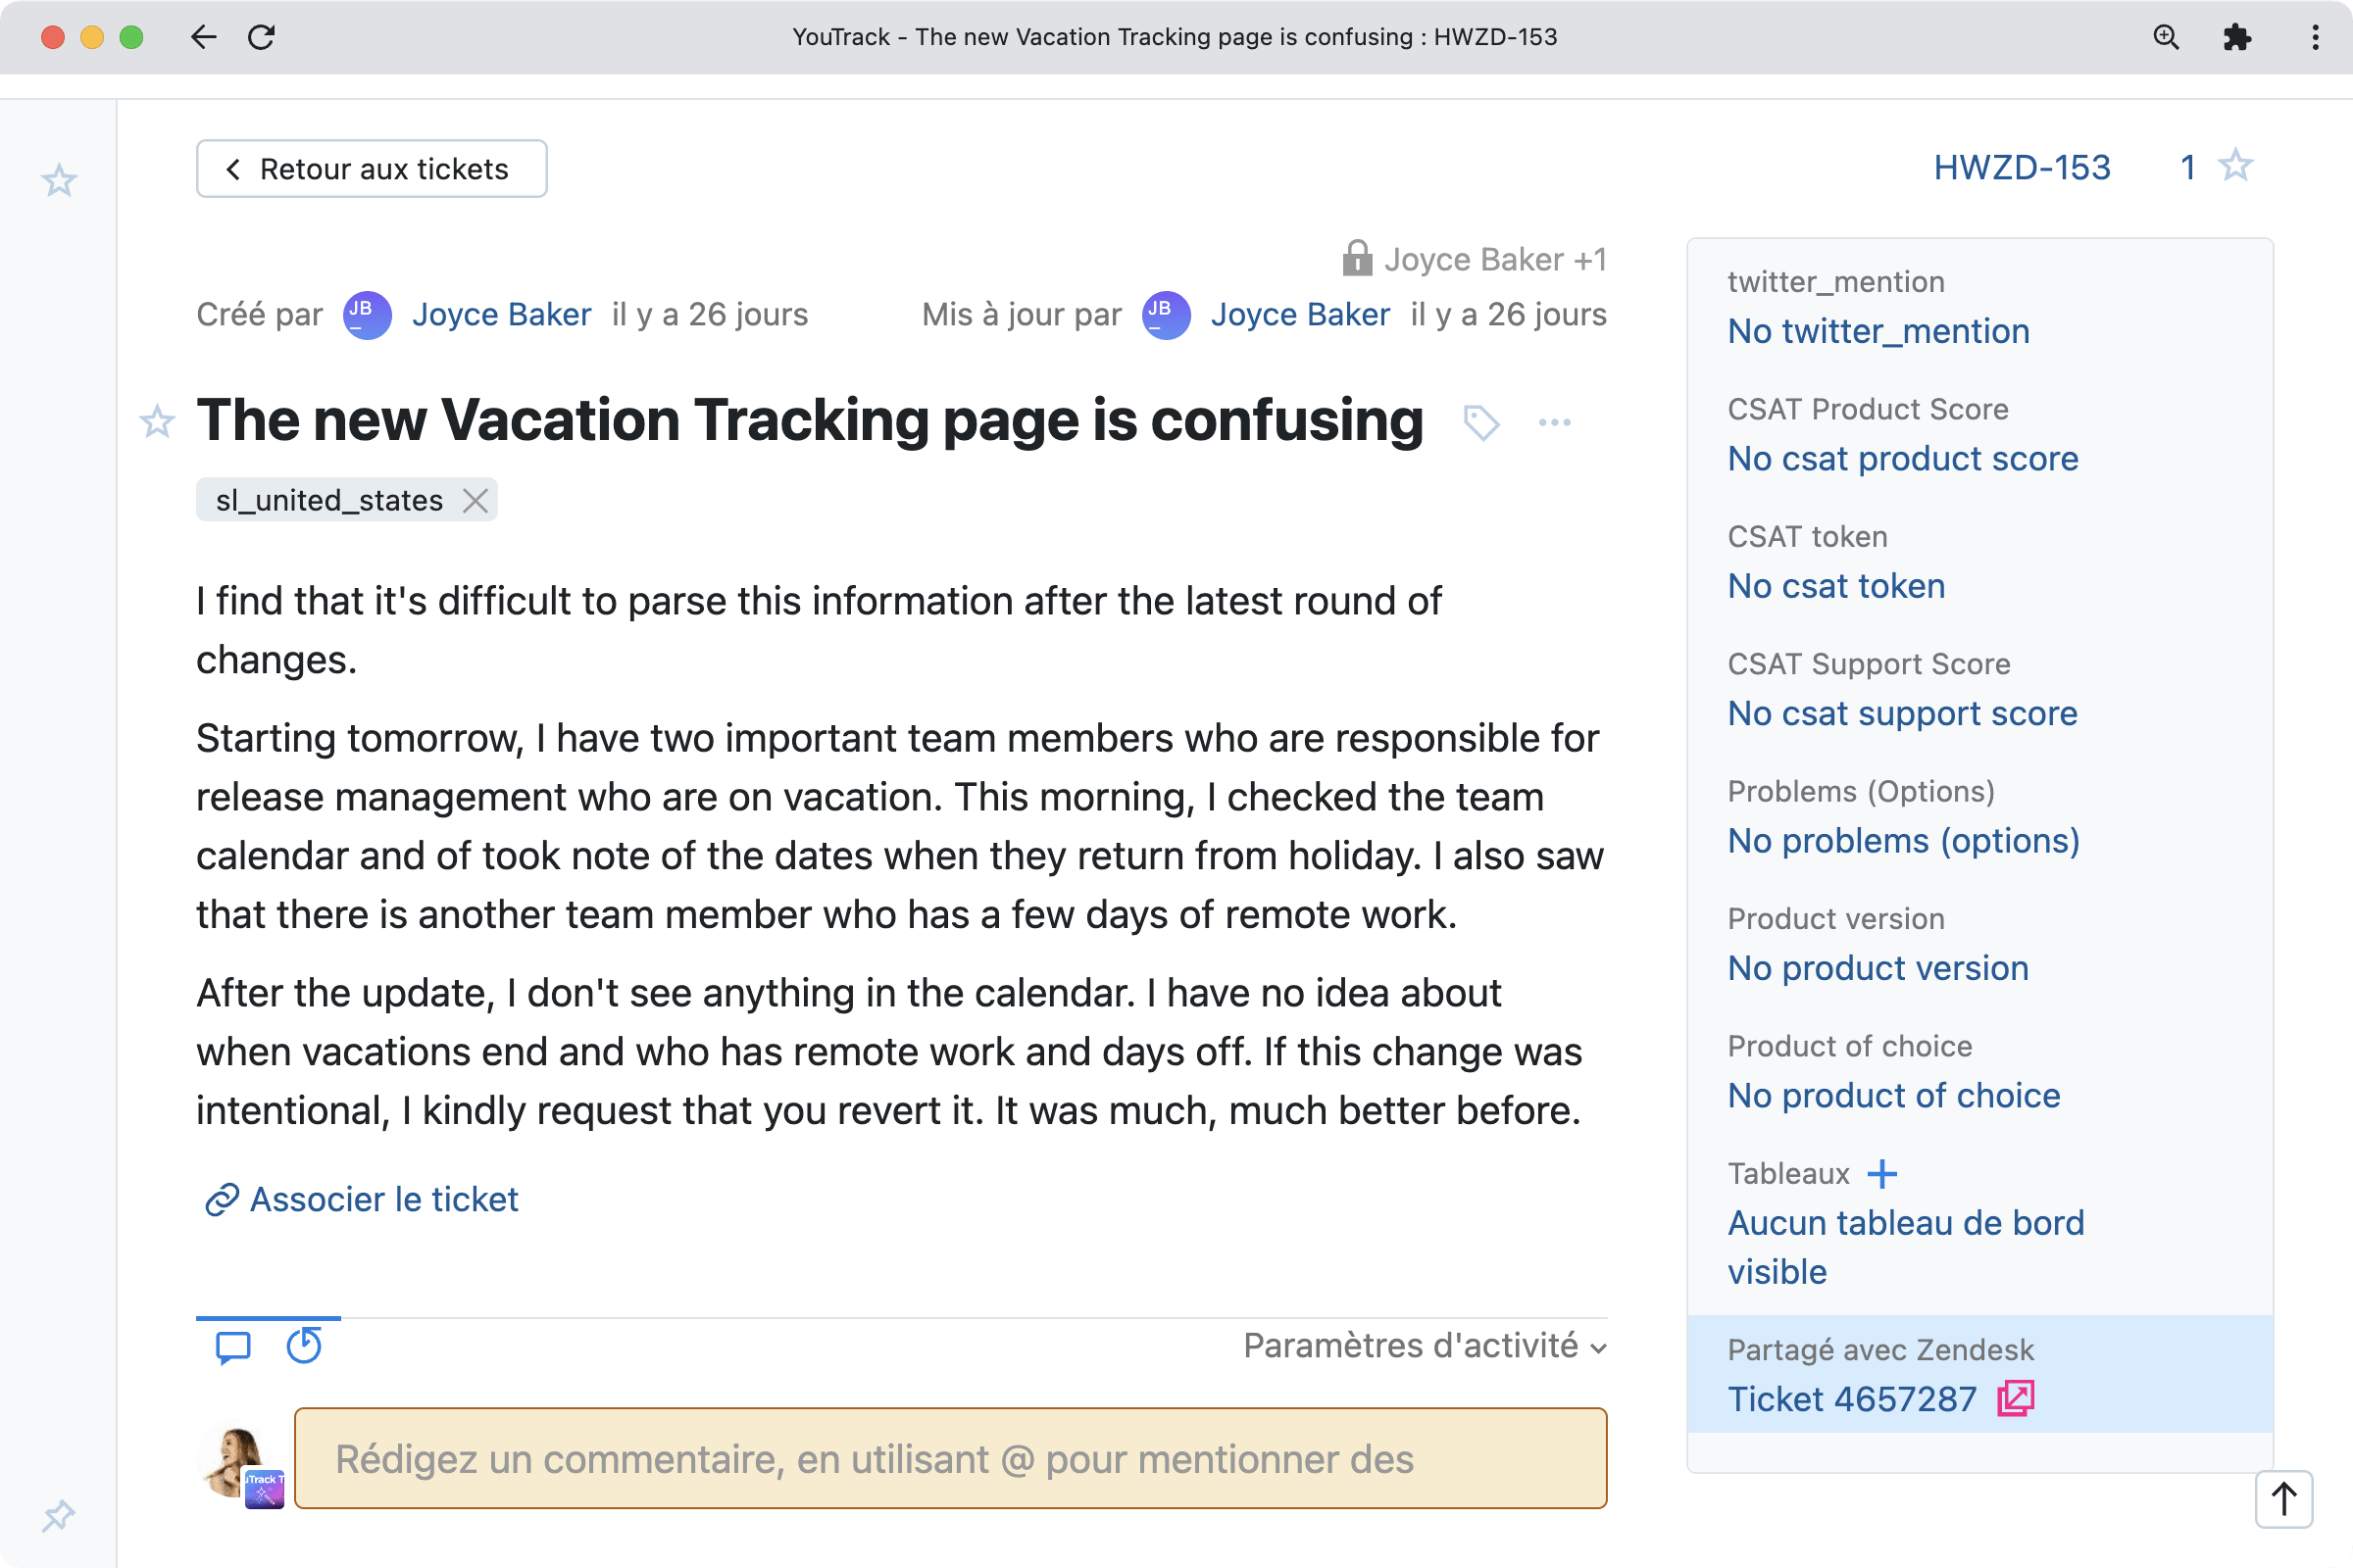Click the lock visibility icon by Joyce Baker +1

[1356, 259]
